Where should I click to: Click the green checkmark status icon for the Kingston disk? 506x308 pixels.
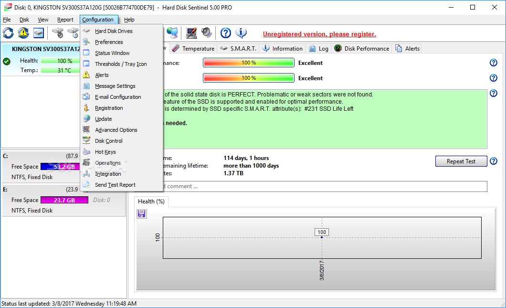pos(7,61)
